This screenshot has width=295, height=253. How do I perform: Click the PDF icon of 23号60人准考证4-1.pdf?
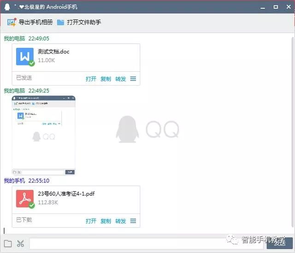click(x=25, y=199)
